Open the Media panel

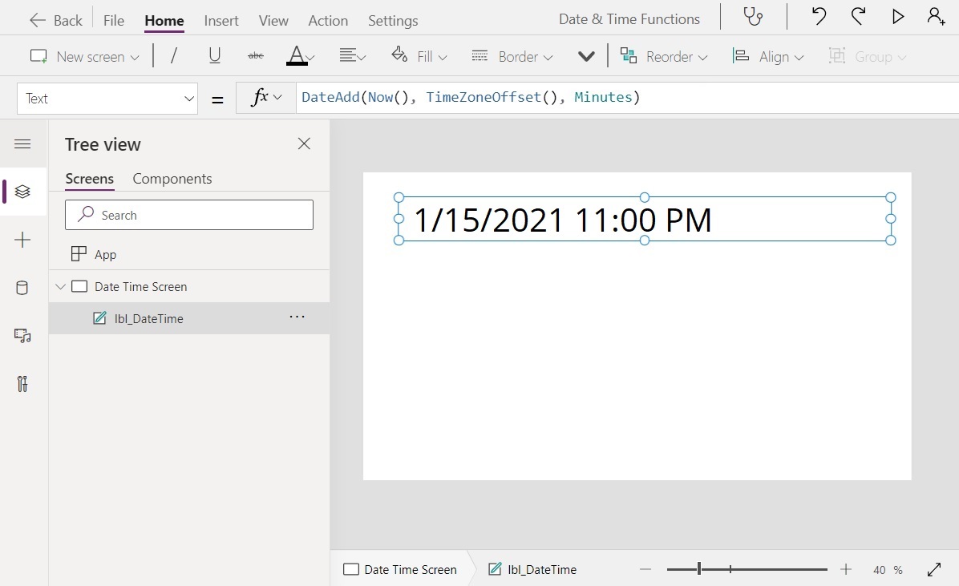[x=22, y=336]
